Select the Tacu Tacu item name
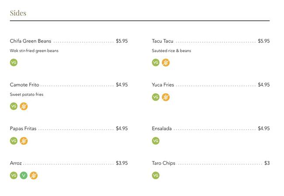The image size is (284, 196). pyautogui.click(x=163, y=41)
